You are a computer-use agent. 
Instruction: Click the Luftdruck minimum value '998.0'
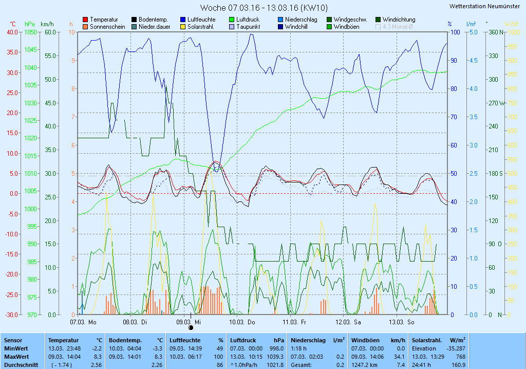[277, 348]
